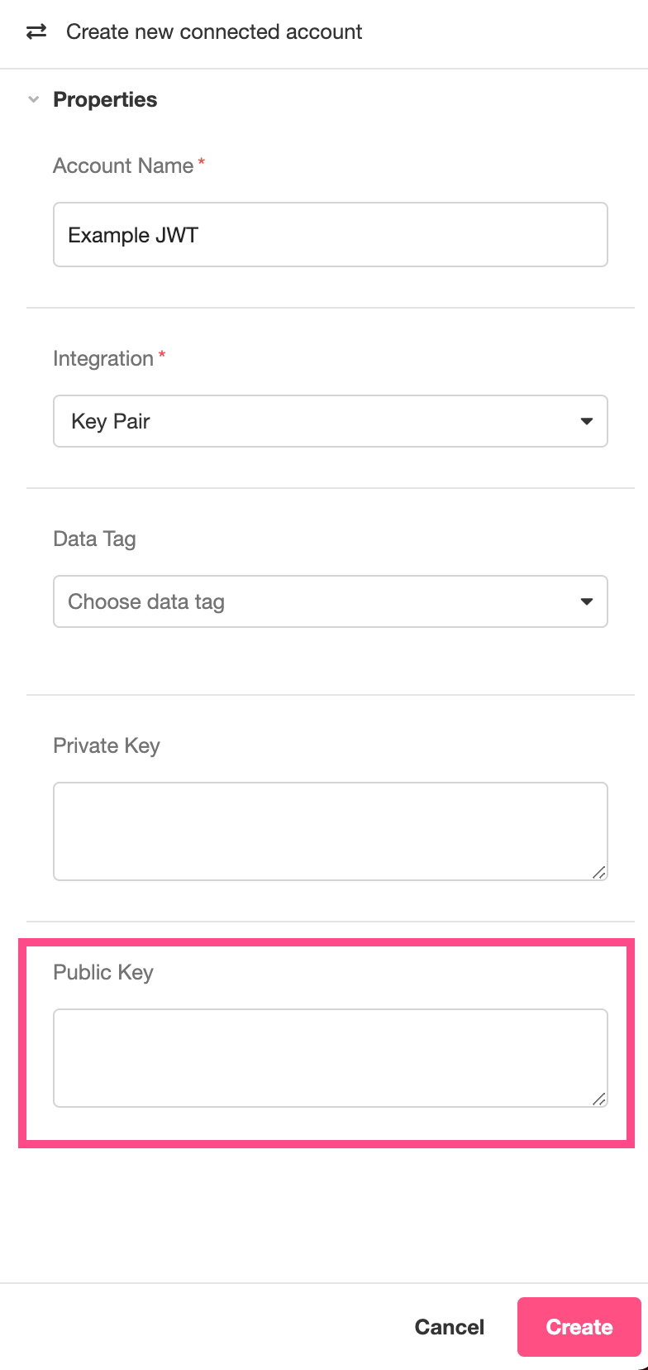The image size is (648, 1370).
Task: Click the Cancel button
Action: (x=450, y=1327)
